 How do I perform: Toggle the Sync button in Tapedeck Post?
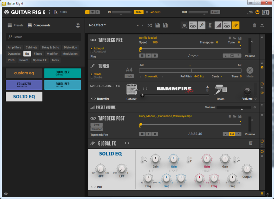click(x=97, y=125)
